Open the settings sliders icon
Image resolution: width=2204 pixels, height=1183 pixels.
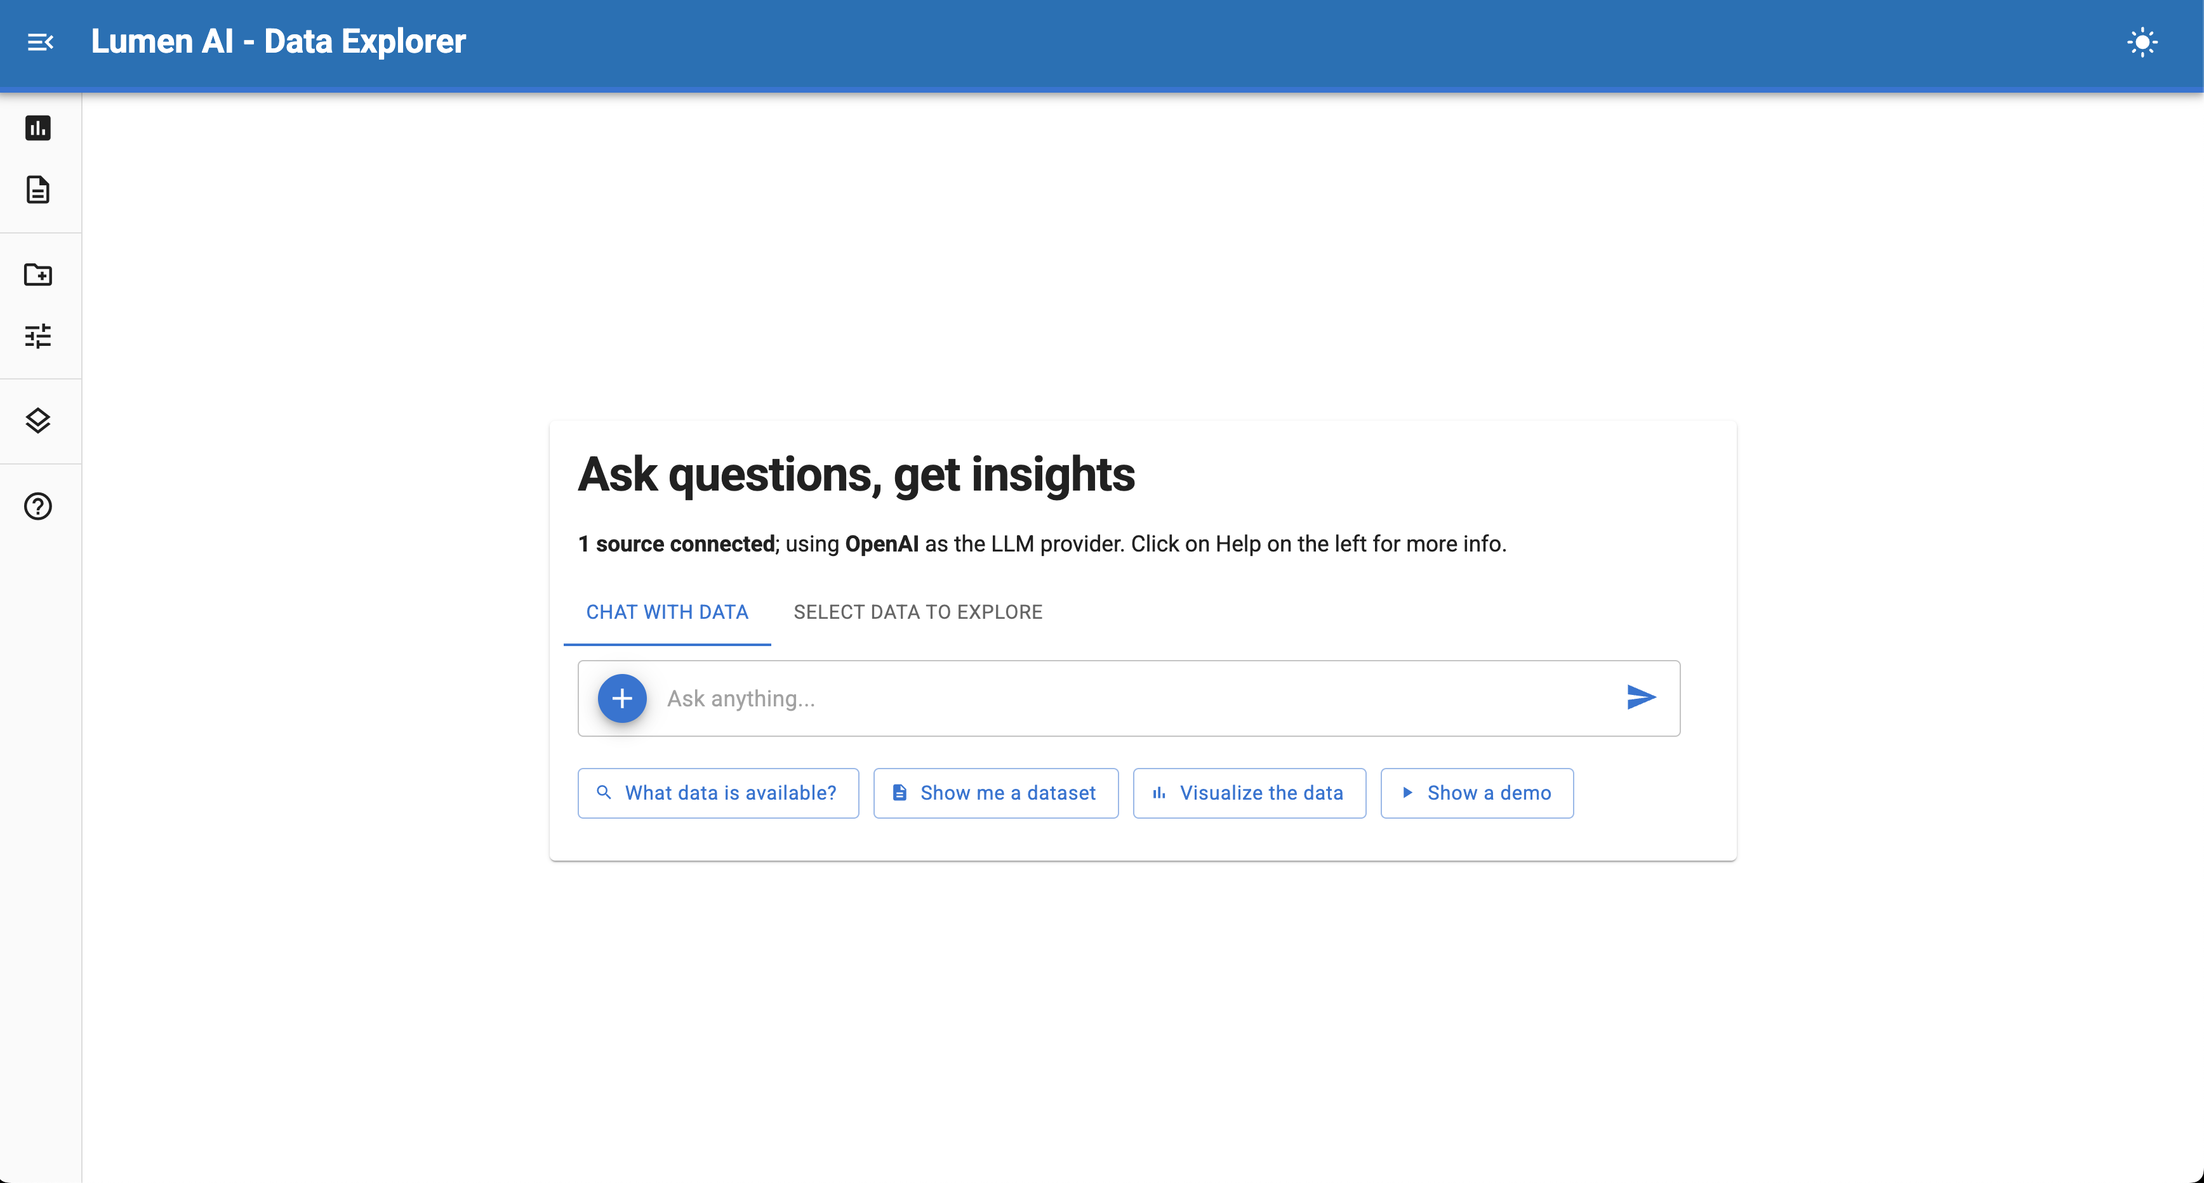click(x=37, y=336)
